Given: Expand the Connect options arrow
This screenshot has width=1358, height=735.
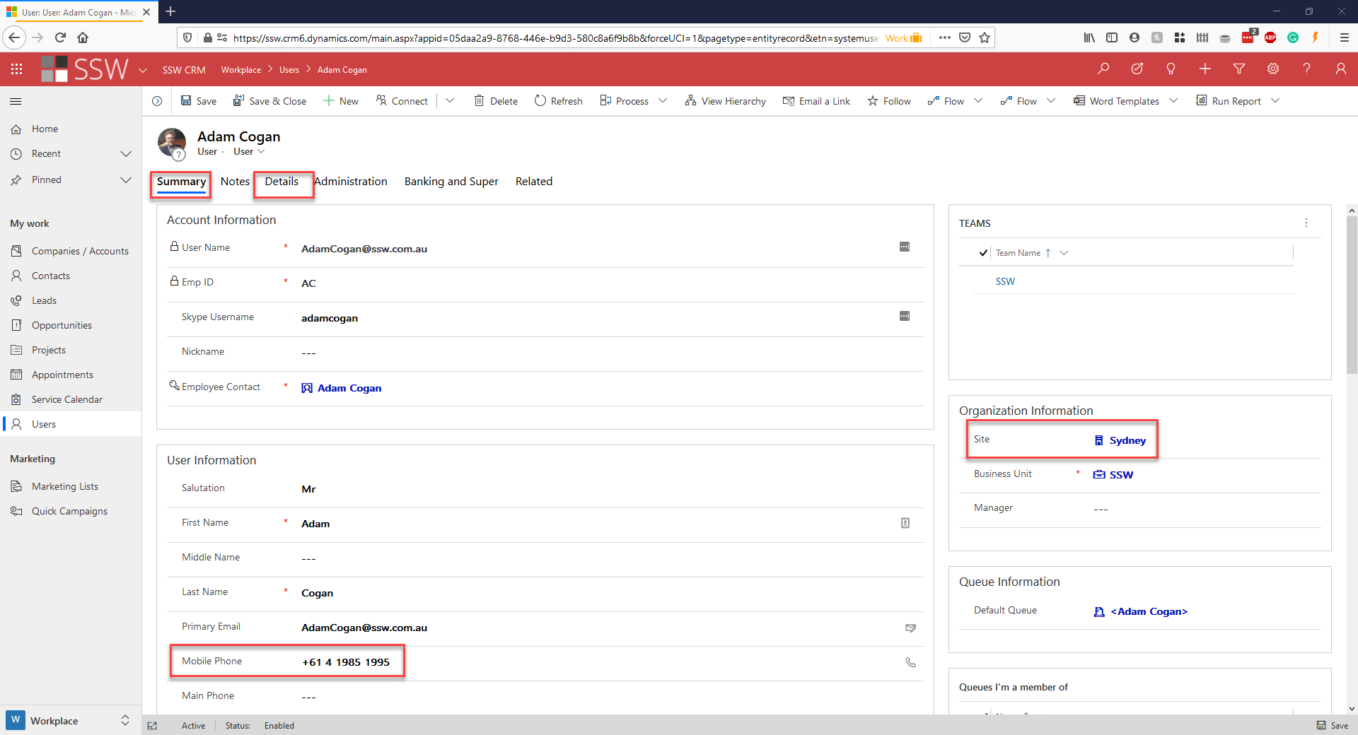Looking at the screenshot, I should (449, 101).
